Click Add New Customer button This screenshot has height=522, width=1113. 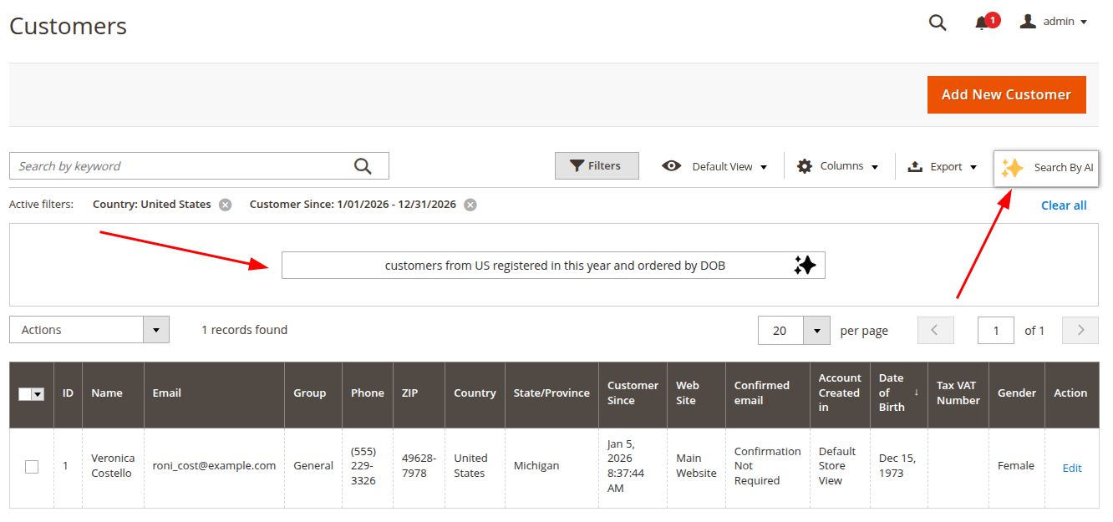click(1006, 94)
